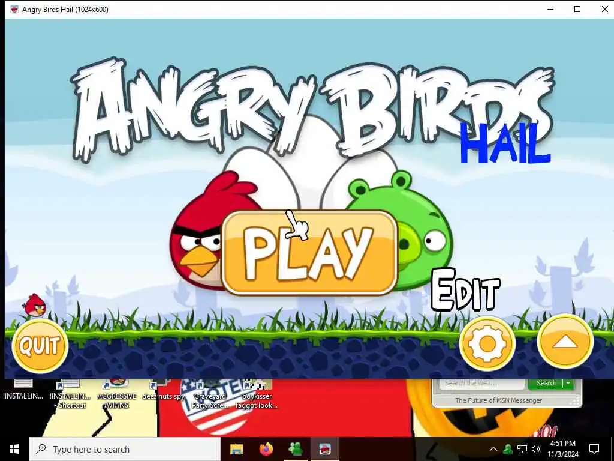Screen dimensions: 614x461
Task: Click the green Search button in MSN
Action: click(x=546, y=384)
